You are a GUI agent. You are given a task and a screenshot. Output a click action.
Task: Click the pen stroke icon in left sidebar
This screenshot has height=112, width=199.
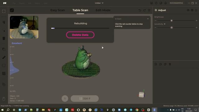coord(4,57)
